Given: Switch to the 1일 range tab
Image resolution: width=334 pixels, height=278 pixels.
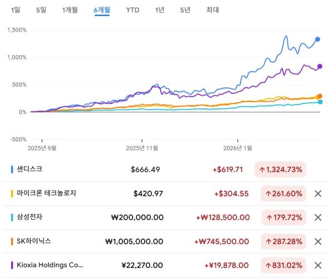Looking at the screenshot, I should 16,10.
